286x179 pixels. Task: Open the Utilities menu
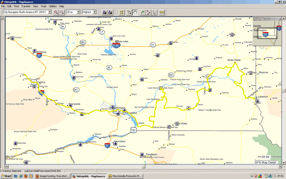[x=53, y=6]
